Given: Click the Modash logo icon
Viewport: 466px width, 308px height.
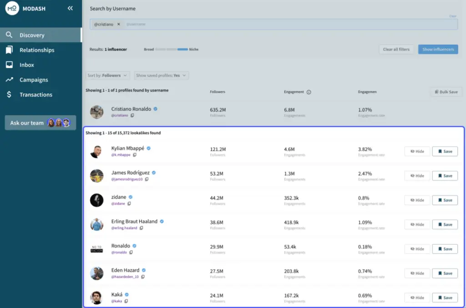Looking at the screenshot, I should click(x=12, y=8).
